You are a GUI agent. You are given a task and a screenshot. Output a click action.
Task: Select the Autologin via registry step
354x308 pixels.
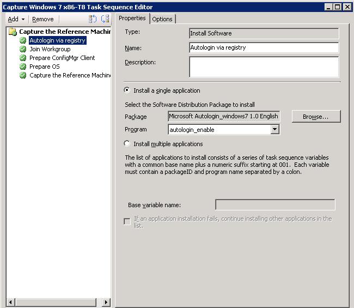pos(57,40)
